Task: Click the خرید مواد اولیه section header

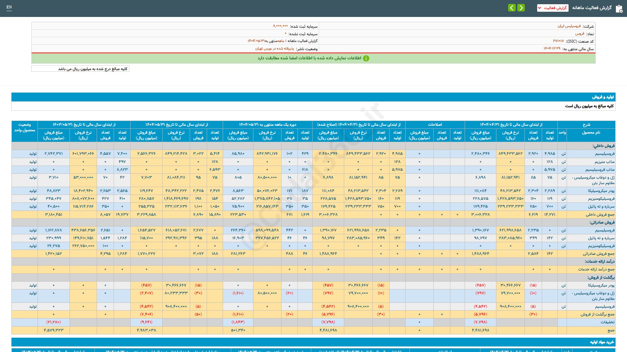Action: coord(602,342)
